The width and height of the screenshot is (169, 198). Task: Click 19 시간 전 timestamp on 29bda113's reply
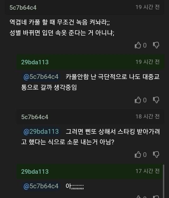[147, 62]
